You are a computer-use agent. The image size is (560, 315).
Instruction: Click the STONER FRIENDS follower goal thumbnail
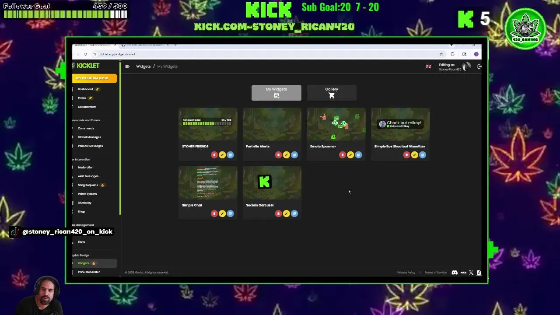(x=208, y=124)
